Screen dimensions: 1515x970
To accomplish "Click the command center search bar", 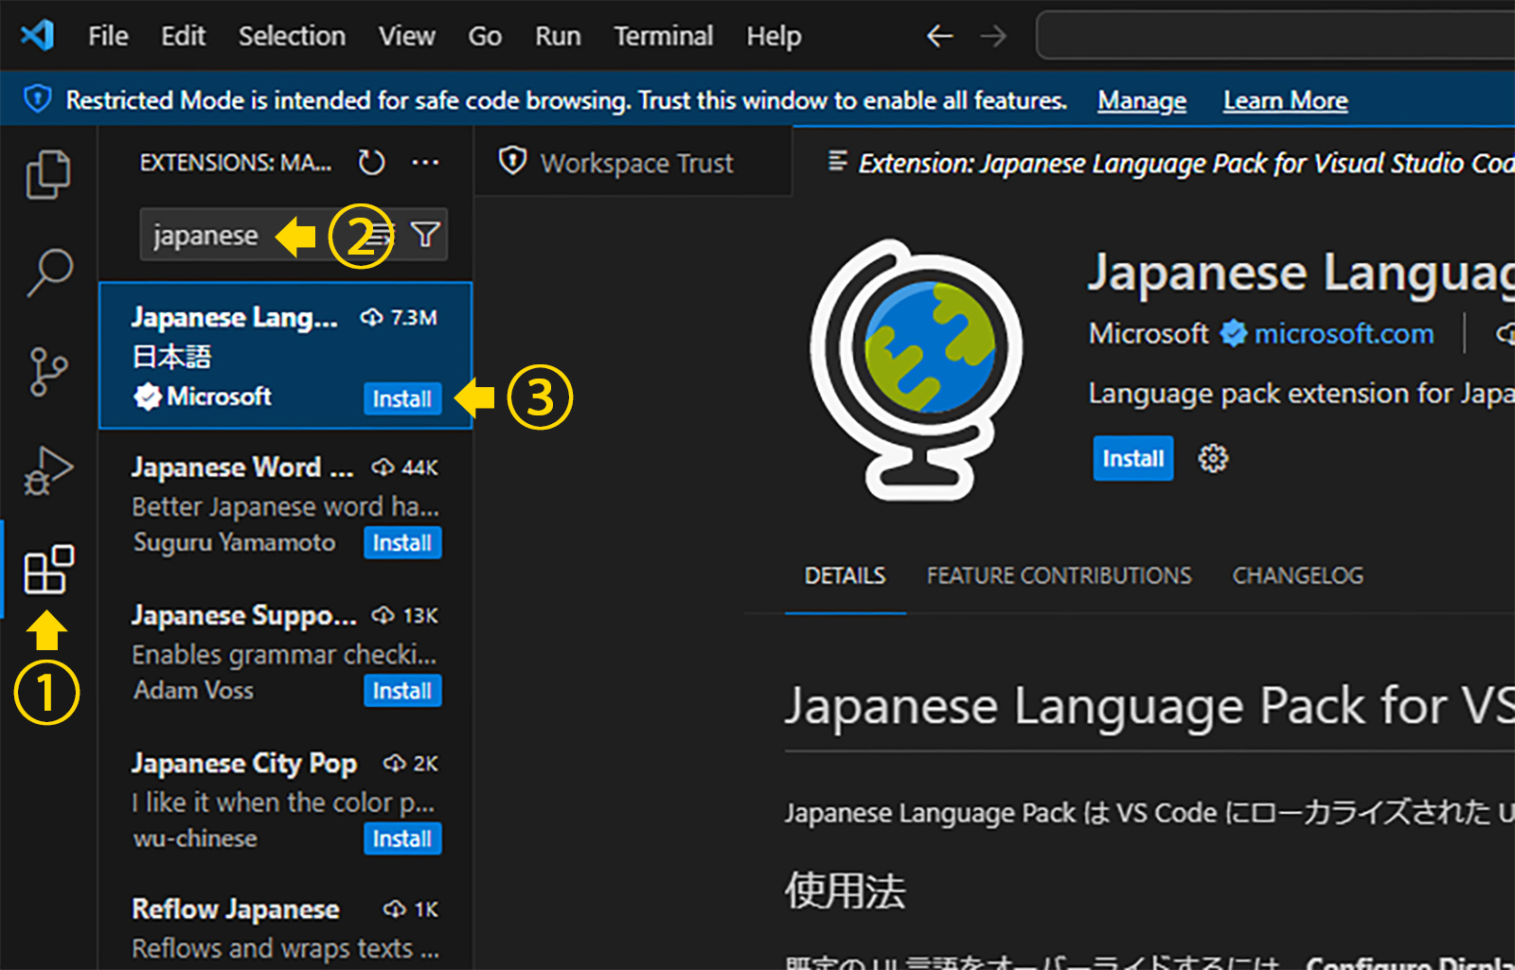I will click(x=1275, y=36).
